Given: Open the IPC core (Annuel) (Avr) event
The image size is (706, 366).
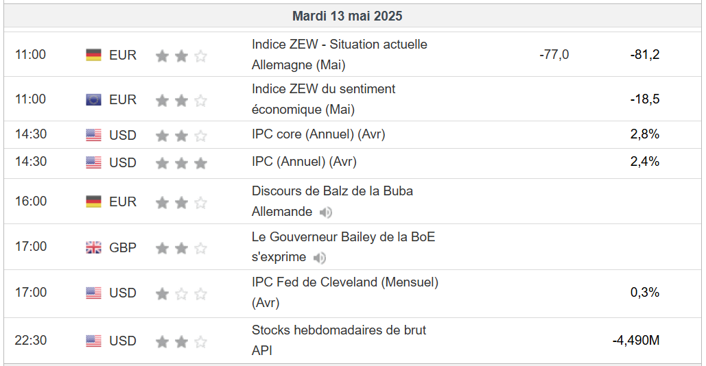Looking at the screenshot, I should coord(318,134).
